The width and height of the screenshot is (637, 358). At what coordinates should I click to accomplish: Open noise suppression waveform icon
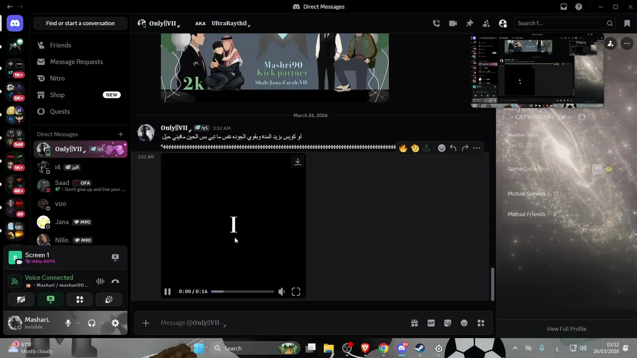pyautogui.click(x=100, y=281)
